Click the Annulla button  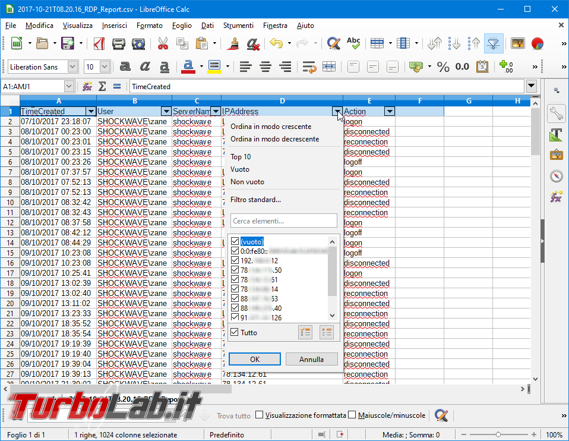[x=311, y=359]
